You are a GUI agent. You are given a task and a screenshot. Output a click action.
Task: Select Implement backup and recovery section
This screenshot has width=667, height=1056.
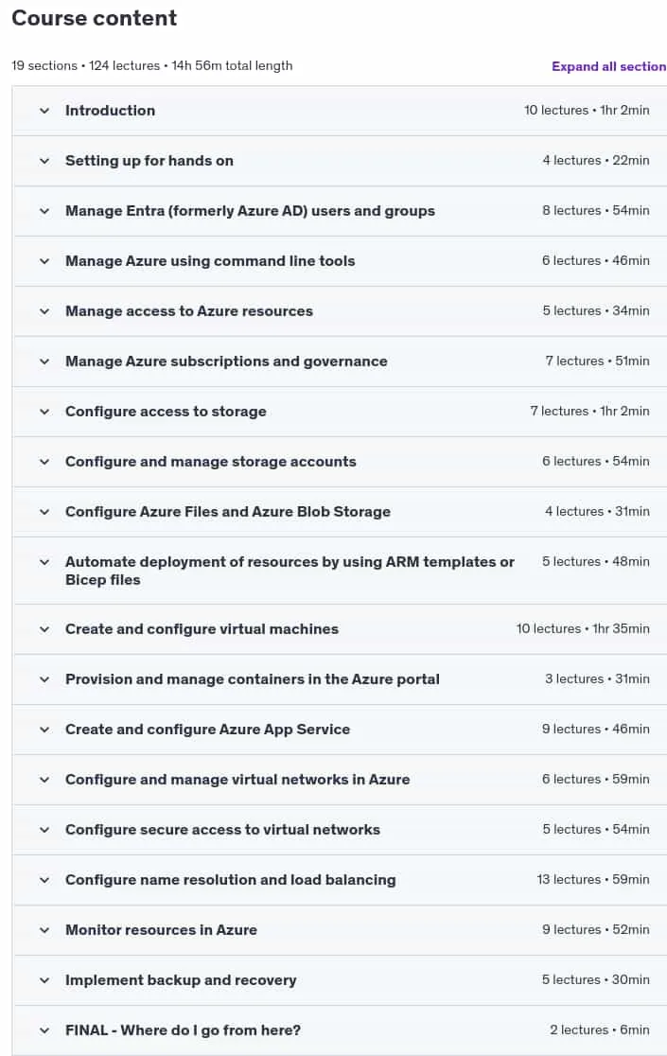coord(181,980)
